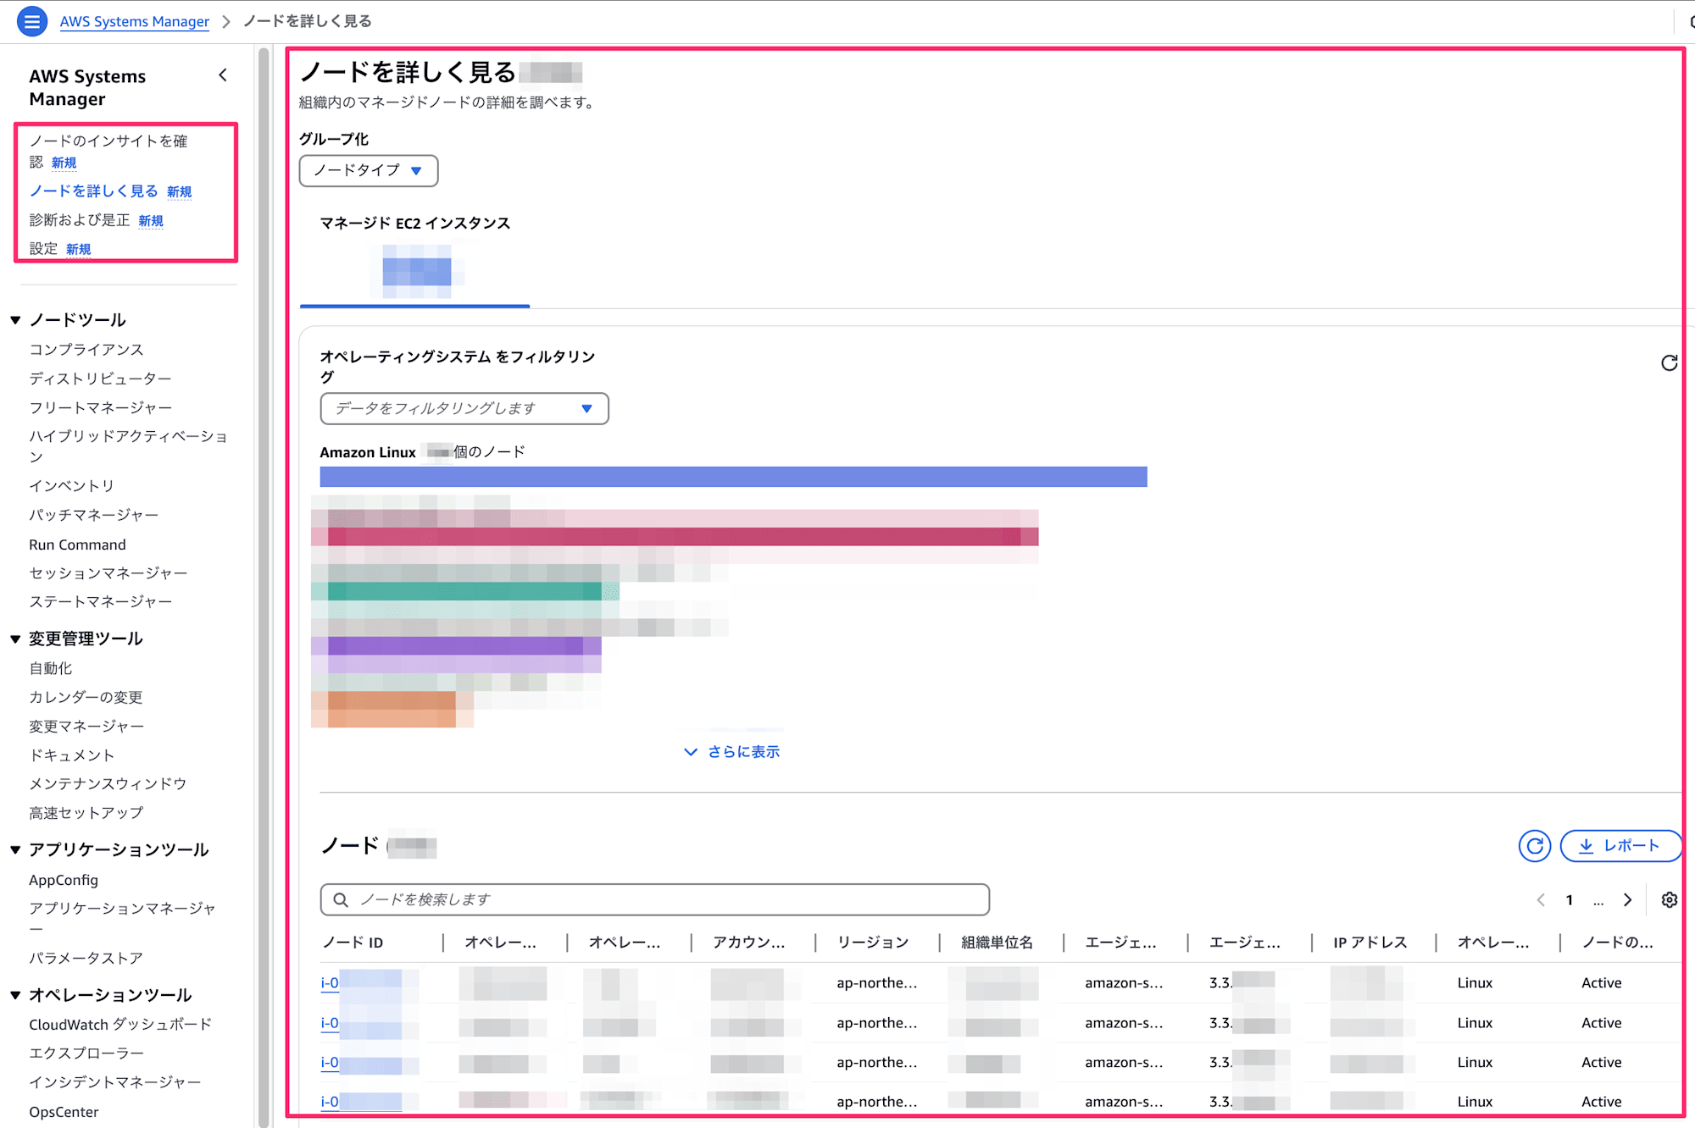Open カレンダーの変更 in sidebar
This screenshot has height=1128, width=1695.
86,698
